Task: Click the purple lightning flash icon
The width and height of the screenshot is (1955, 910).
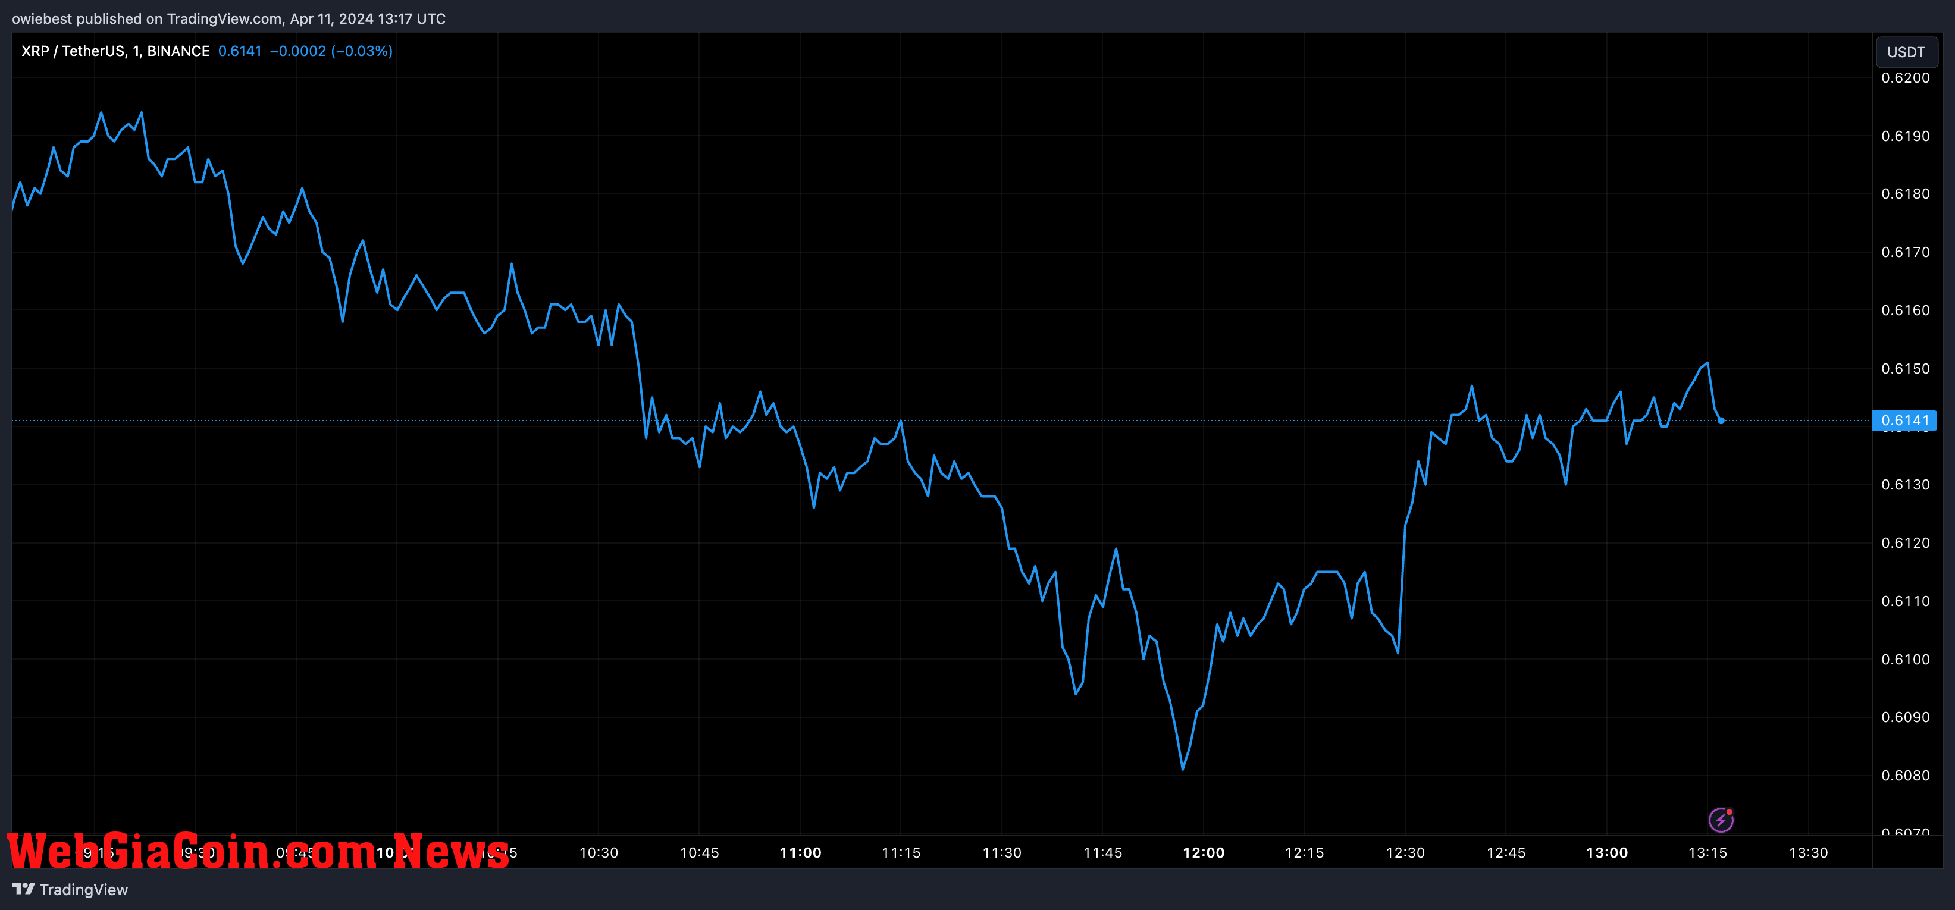Action: tap(1721, 820)
